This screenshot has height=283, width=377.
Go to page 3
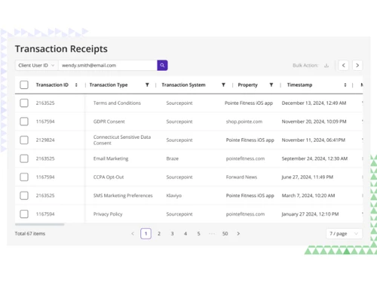coord(173,234)
